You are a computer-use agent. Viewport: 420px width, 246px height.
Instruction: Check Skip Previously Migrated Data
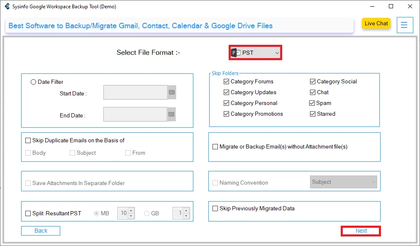coord(215,208)
